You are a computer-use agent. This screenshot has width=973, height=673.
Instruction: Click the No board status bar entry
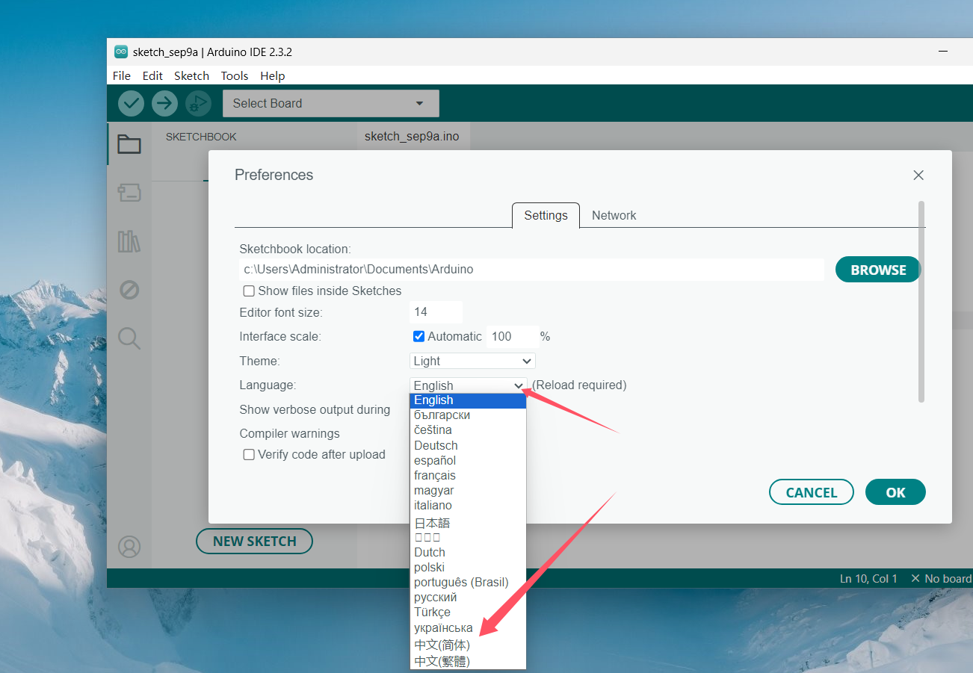(941, 579)
